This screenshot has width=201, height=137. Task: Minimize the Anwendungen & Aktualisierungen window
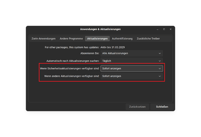pyautogui.click(x=158, y=29)
